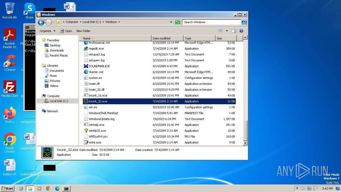Launch FileZilla Client shortcut
The width and height of the screenshot is (341, 192).
point(10,89)
